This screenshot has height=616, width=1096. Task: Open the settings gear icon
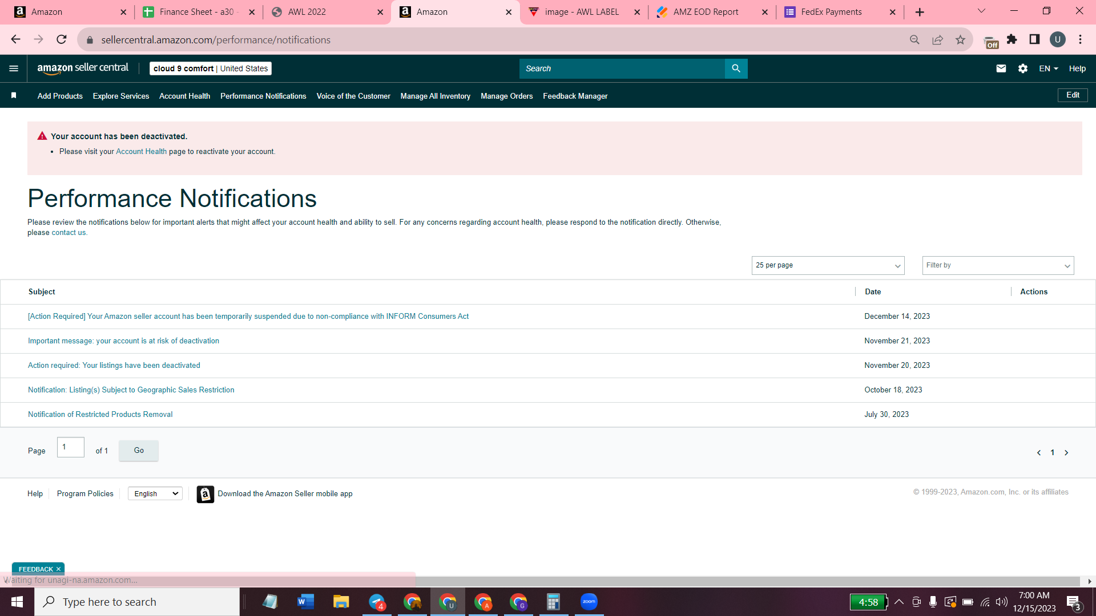(x=1023, y=68)
